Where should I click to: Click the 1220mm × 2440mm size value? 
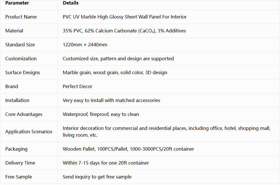click(x=85, y=45)
